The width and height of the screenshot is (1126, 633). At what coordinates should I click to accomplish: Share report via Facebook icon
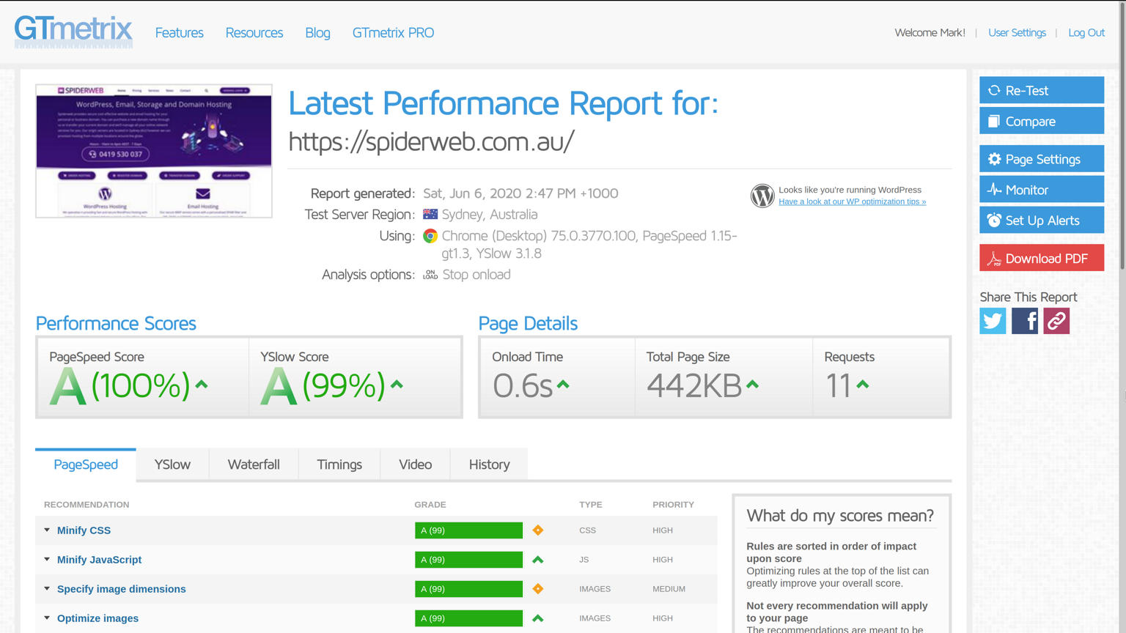[1025, 321]
